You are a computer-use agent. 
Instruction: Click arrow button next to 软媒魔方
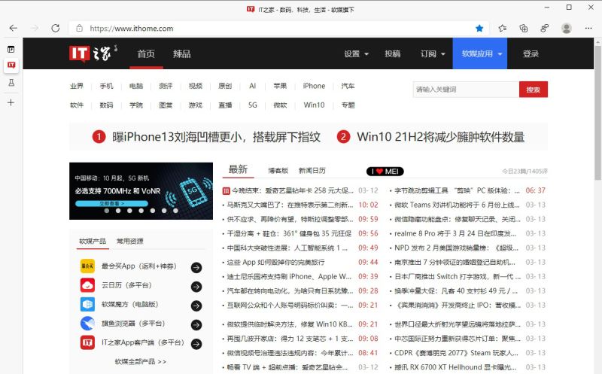pyautogui.click(x=196, y=306)
